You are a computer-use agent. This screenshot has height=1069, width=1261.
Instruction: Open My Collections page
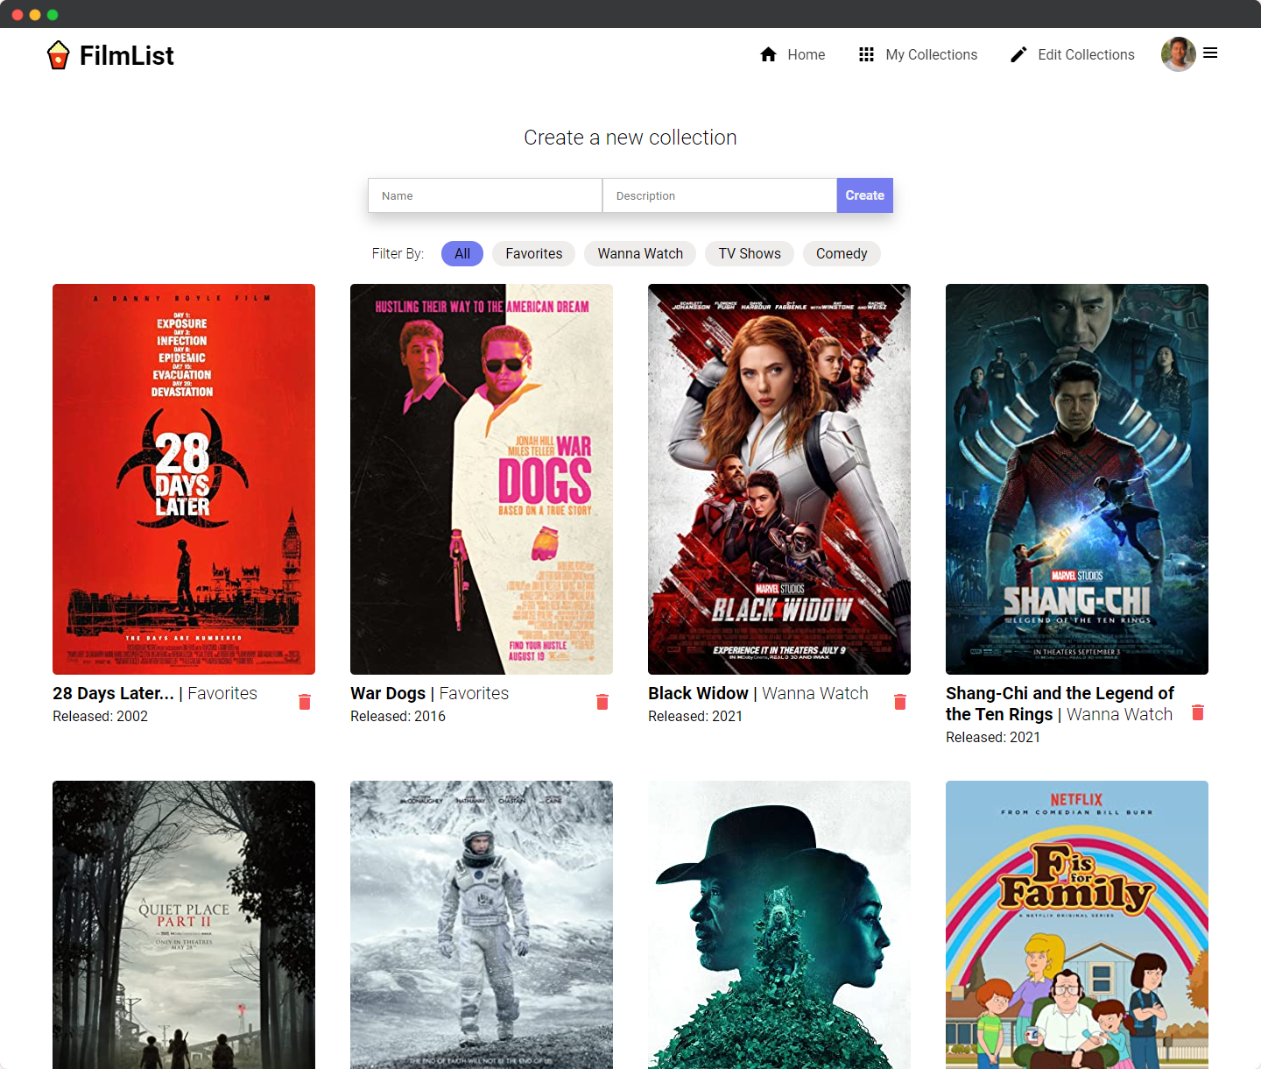918,54
